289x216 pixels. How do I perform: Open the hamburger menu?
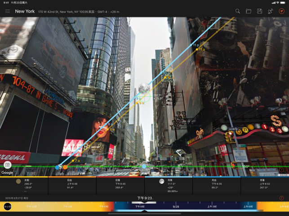(x=8, y=11)
